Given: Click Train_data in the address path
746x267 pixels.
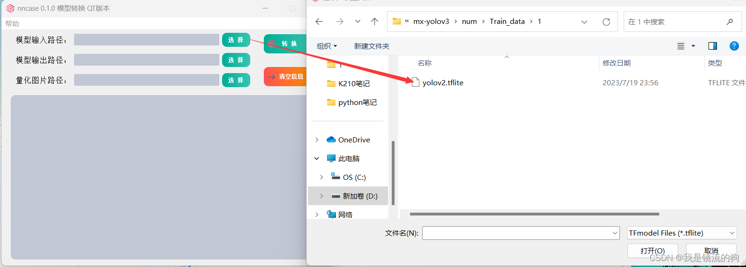Looking at the screenshot, I should (507, 22).
